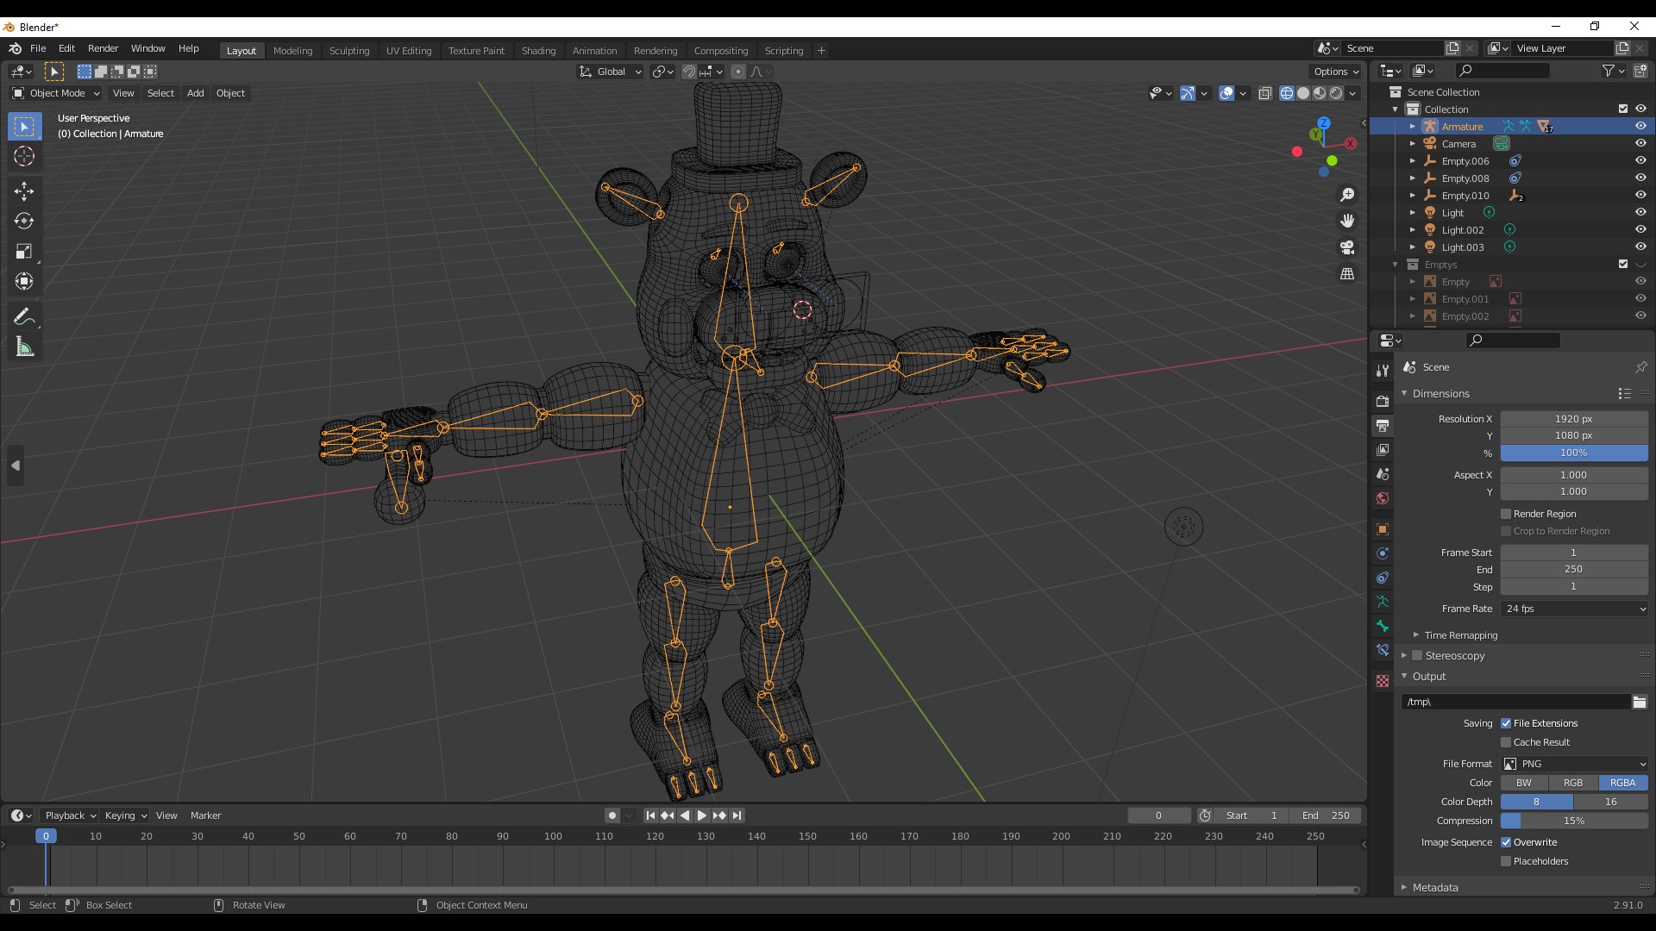This screenshot has height=931, width=1656.
Task: Disable the Overwrite checkbox
Action: click(1506, 842)
